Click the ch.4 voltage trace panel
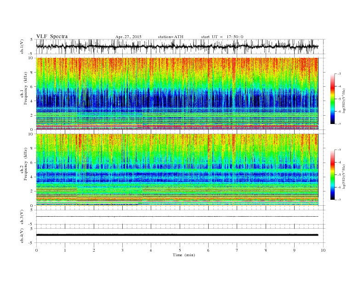Viewport: 364px width, 281px height. [x=181, y=236]
